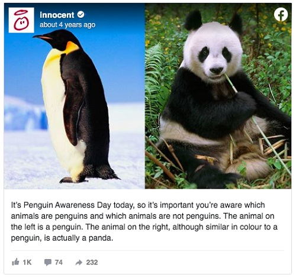Open the panda photo
This screenshot has width=296, height=278.
click(218, 96)
